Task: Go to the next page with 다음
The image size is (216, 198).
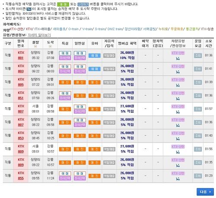Action: pos(205,192)
